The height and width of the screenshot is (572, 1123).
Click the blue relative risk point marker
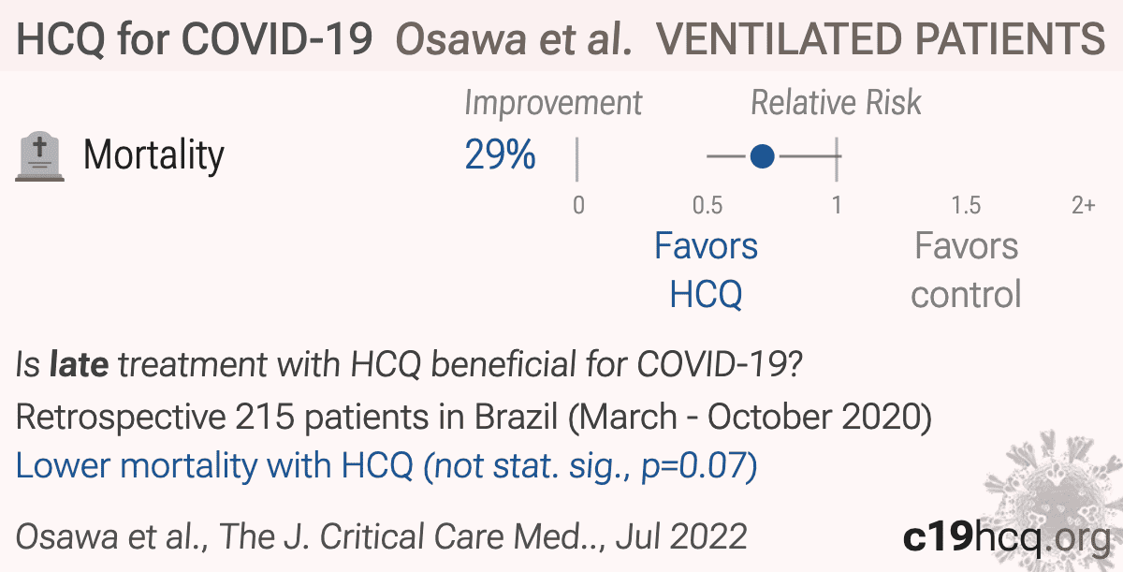[763, 156]
